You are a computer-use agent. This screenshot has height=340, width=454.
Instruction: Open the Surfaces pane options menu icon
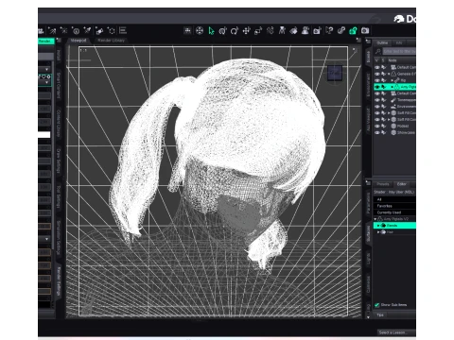point(368,182)
